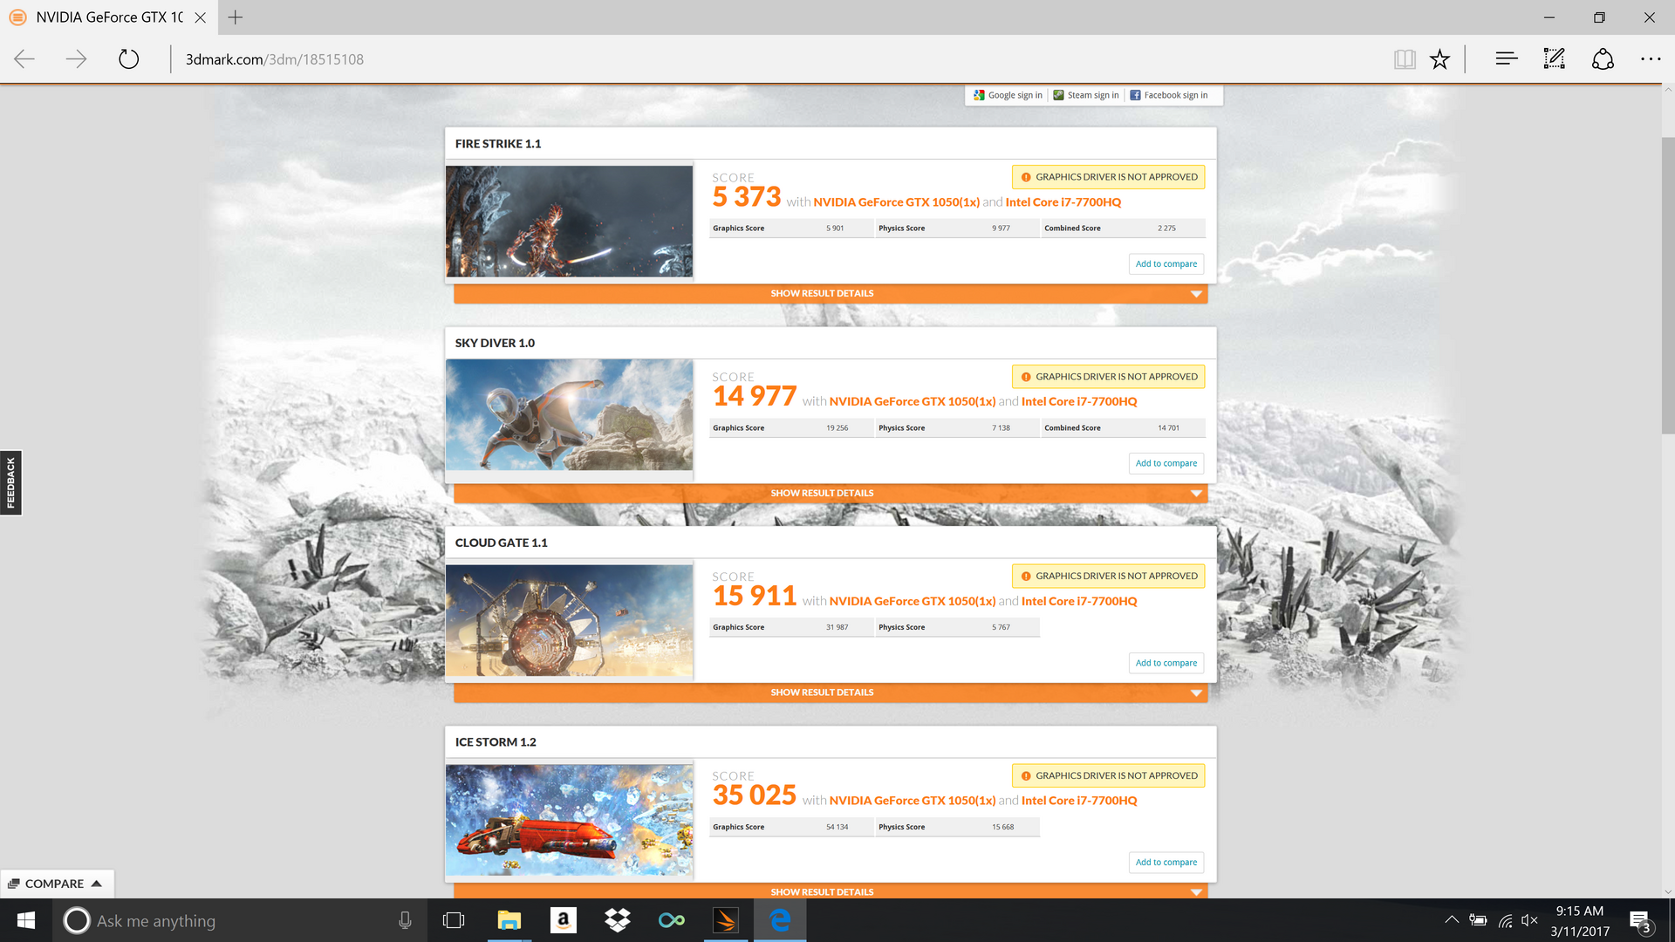Viewport: 1675px width, 942px height.
Task: Add Sky Diver result to compare
Action: (1166, 463)
